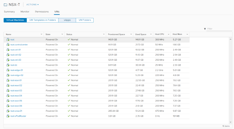Click the VM icon beside nsxt-dc
The image size is (234, 129).
coord(8,65)
